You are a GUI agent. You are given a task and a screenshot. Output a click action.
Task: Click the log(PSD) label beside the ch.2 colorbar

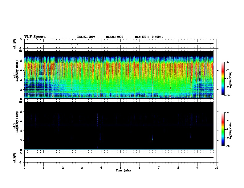pos(231,131)
